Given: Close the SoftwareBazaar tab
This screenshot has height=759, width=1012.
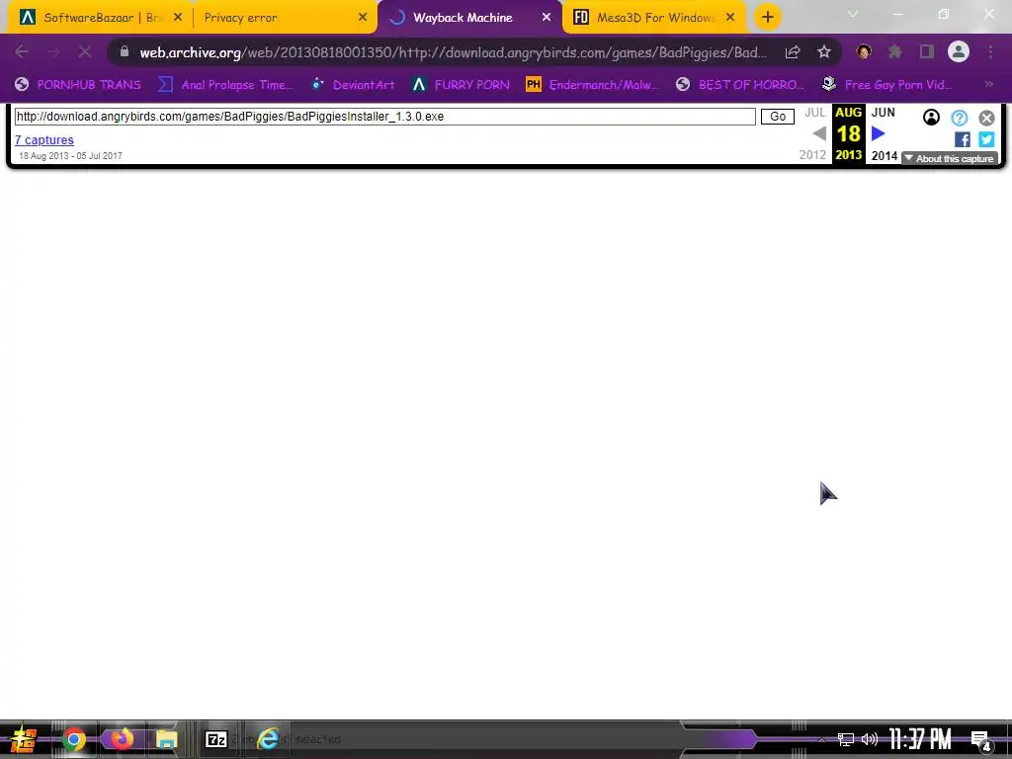Looking at the screenshot, I should coord(178,18).
